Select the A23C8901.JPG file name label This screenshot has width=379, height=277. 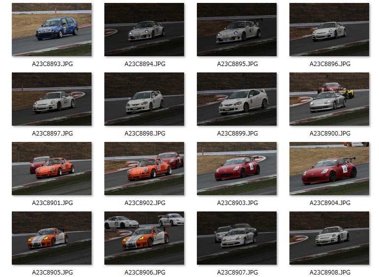pos(53,203)
